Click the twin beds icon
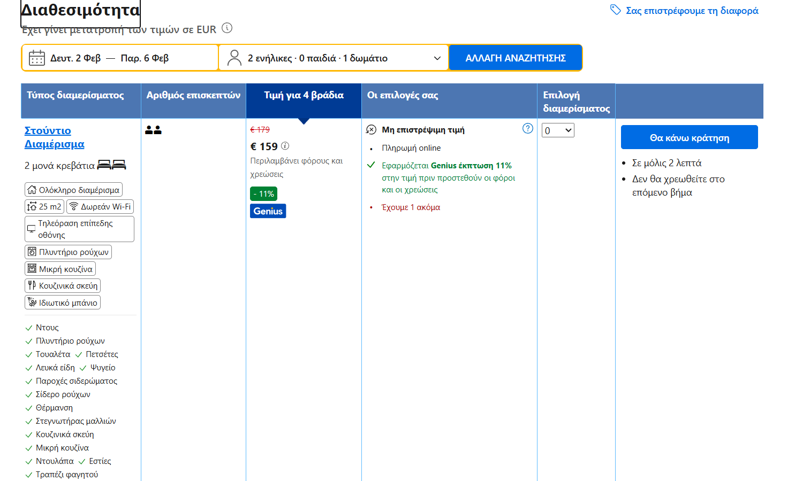This screenshot has height=481, width=795. click(111, 165)
